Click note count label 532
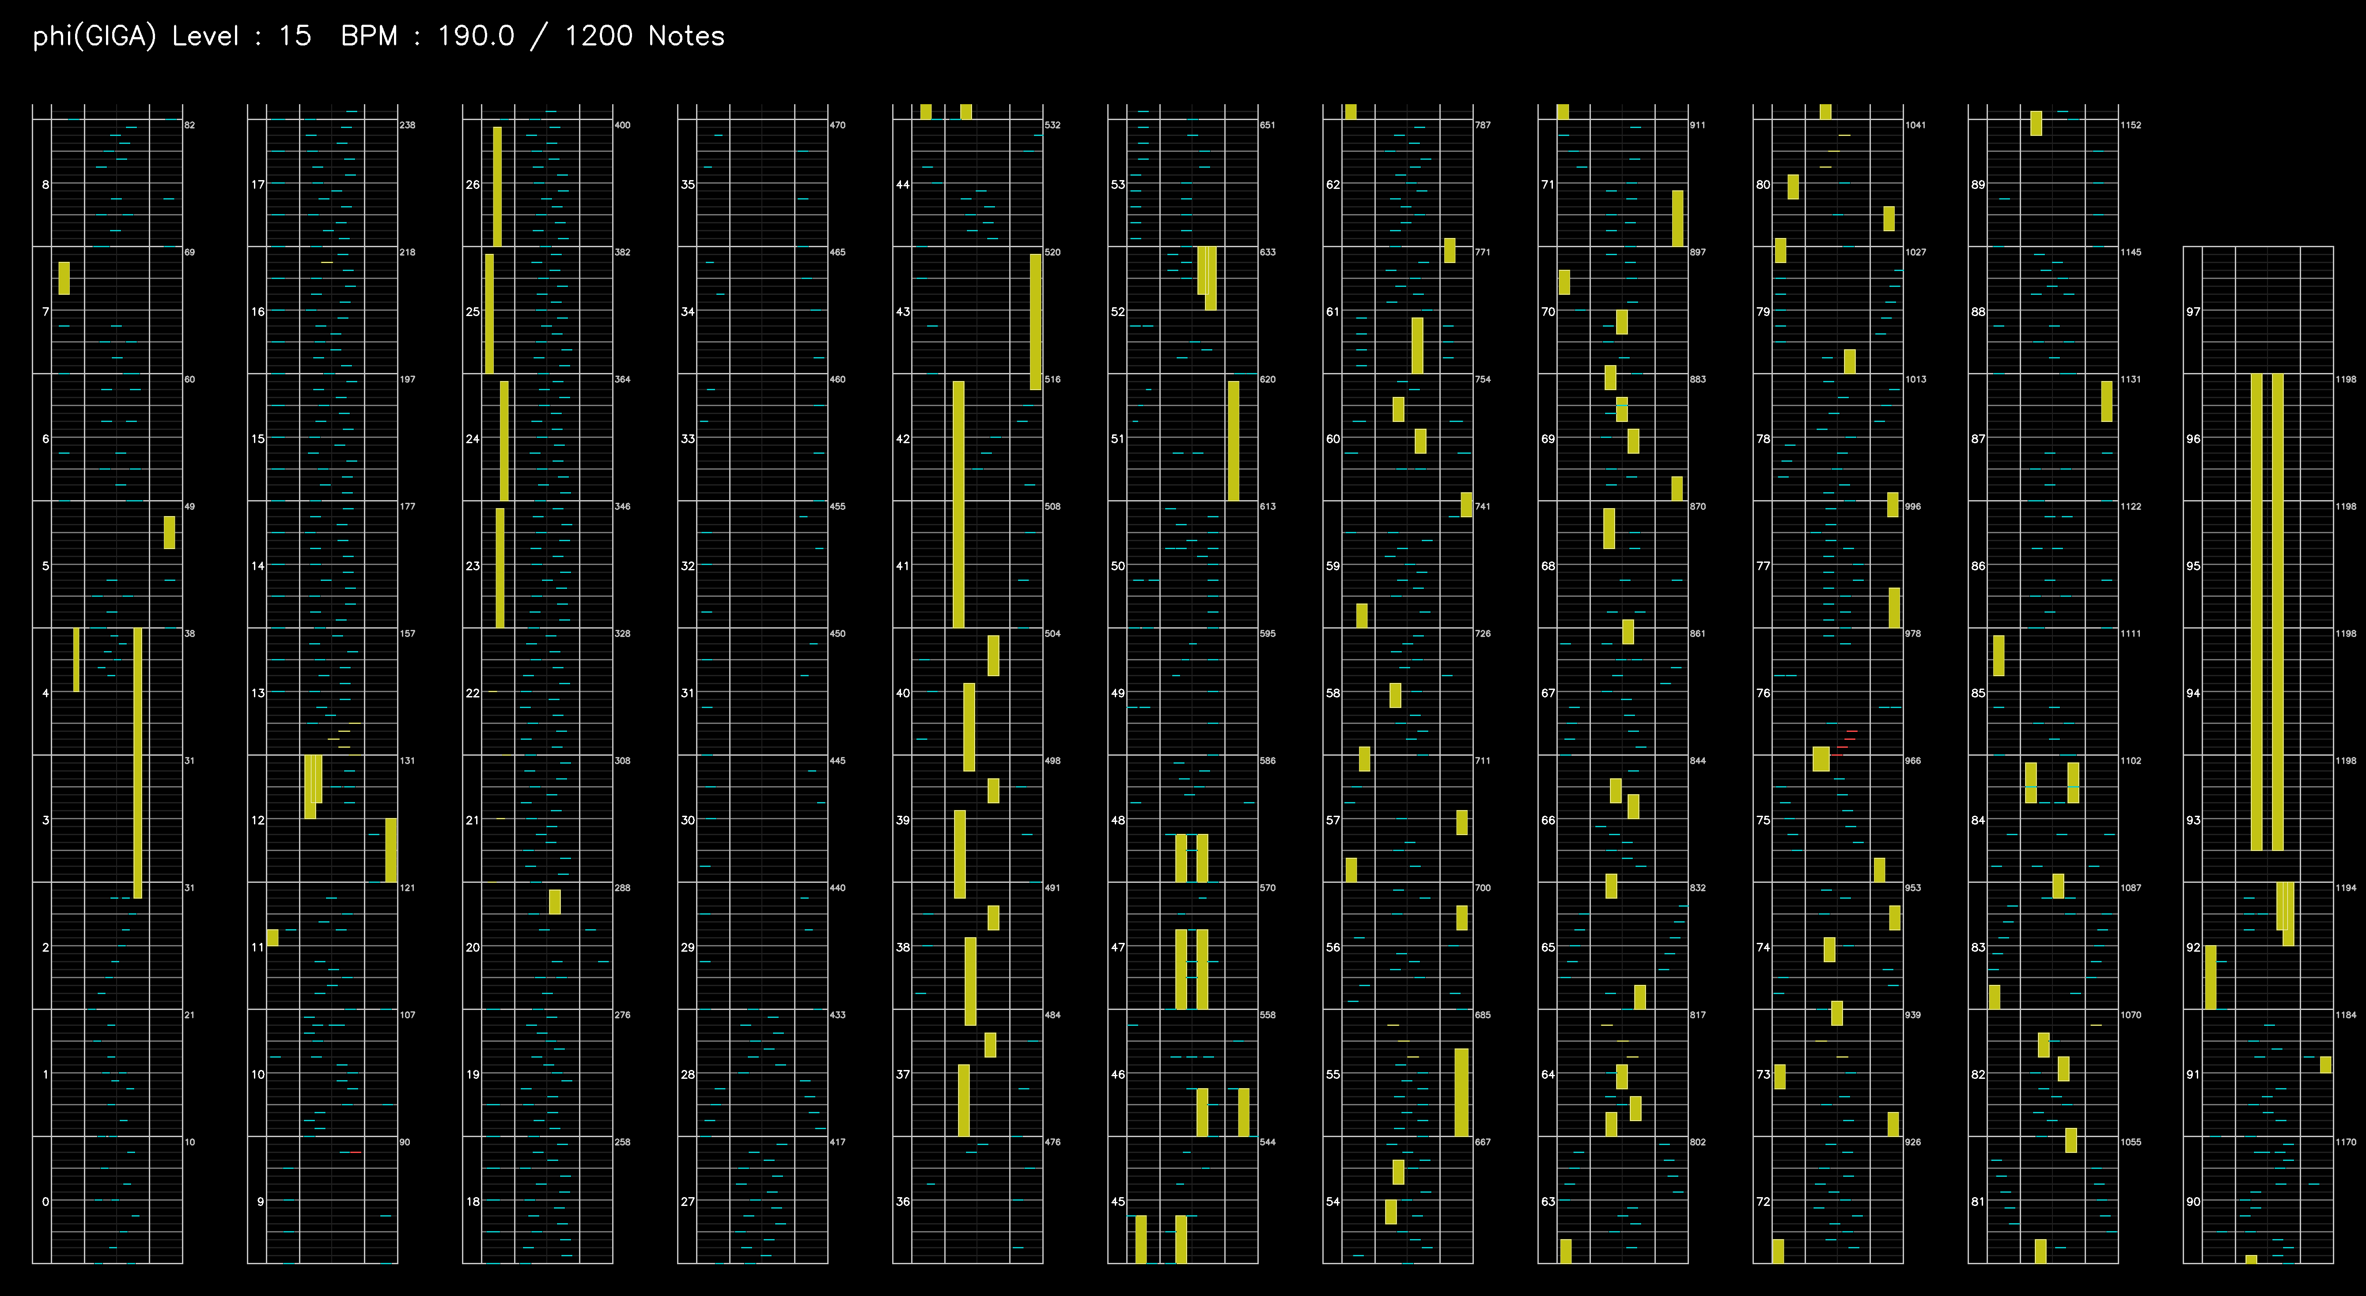Image resolution: width=2366 pixels, height=1296 pixels. (x=1052, y=125)
